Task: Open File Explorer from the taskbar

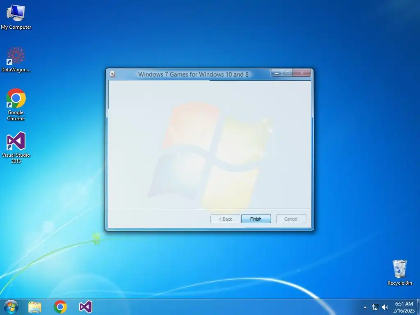Action: pos(35,307)
